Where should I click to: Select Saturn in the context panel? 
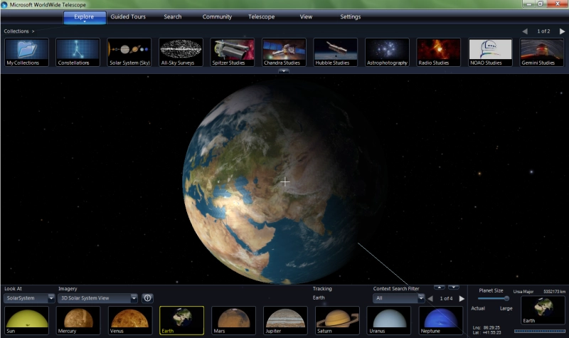[337, 320]
